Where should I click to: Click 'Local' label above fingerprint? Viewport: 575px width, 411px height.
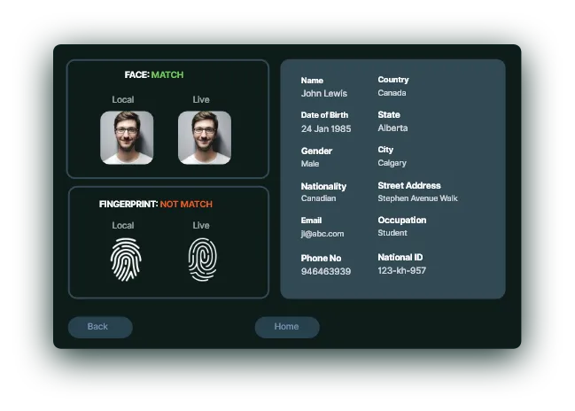pyautogui.click(x=123, y=226)
